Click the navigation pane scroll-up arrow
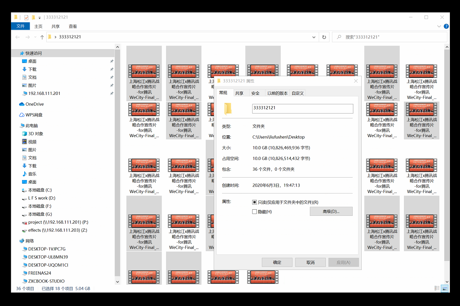 click(118, 47)
